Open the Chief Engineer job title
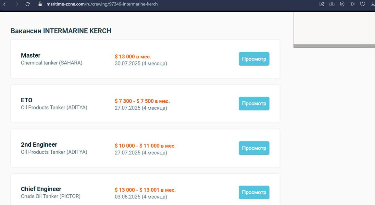 pyautogui.click(x=41, y=189)
